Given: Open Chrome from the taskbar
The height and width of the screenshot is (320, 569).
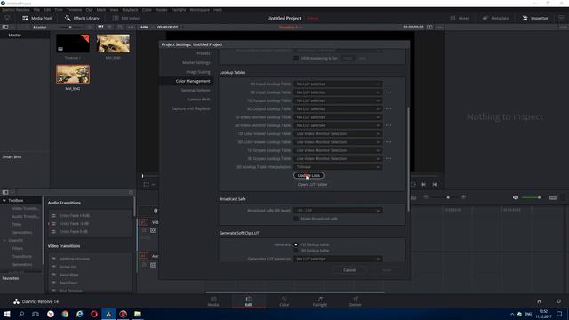Looking at the screenshot, I should click(65, 314).
